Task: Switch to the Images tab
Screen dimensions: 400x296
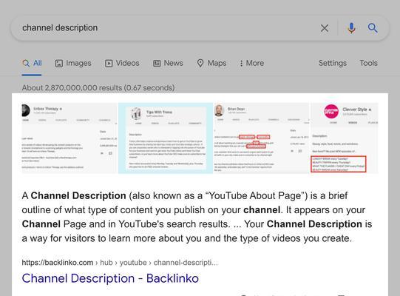Action: pyautogui.click(x=73, y=63)
